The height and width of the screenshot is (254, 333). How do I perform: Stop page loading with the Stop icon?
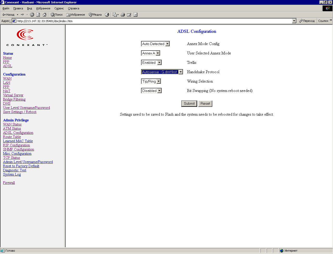click(32, 15)
